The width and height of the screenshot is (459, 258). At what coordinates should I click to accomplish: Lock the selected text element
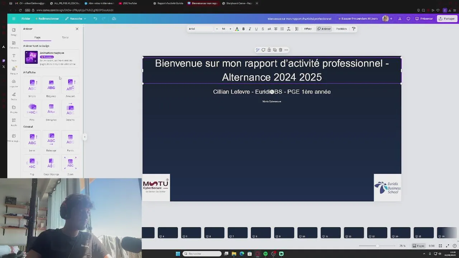tap(269, 50)
